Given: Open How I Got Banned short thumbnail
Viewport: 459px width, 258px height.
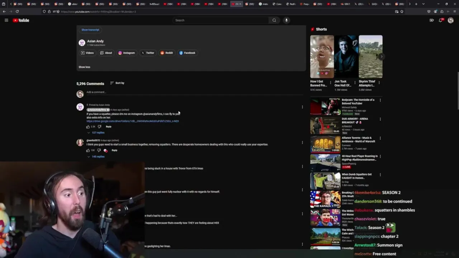Looking at the screenshot, I should click(x=322, y=57).
